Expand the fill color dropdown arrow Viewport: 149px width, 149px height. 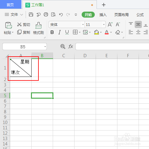[x=101, y=32]
